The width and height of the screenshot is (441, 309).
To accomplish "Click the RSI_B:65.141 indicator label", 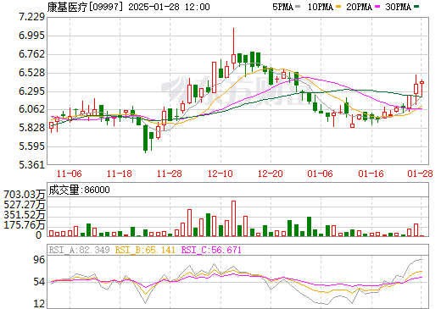I will click(145, 250).
